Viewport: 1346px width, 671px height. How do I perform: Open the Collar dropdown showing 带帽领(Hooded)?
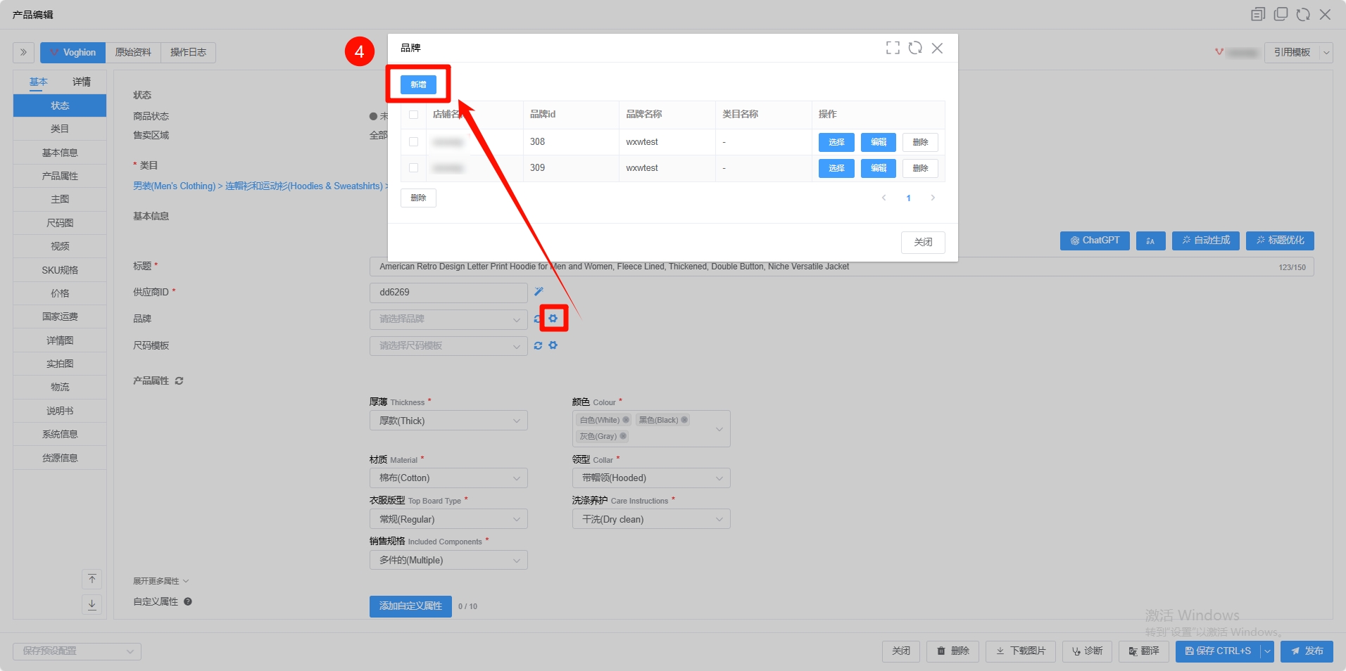click(651, 478)
